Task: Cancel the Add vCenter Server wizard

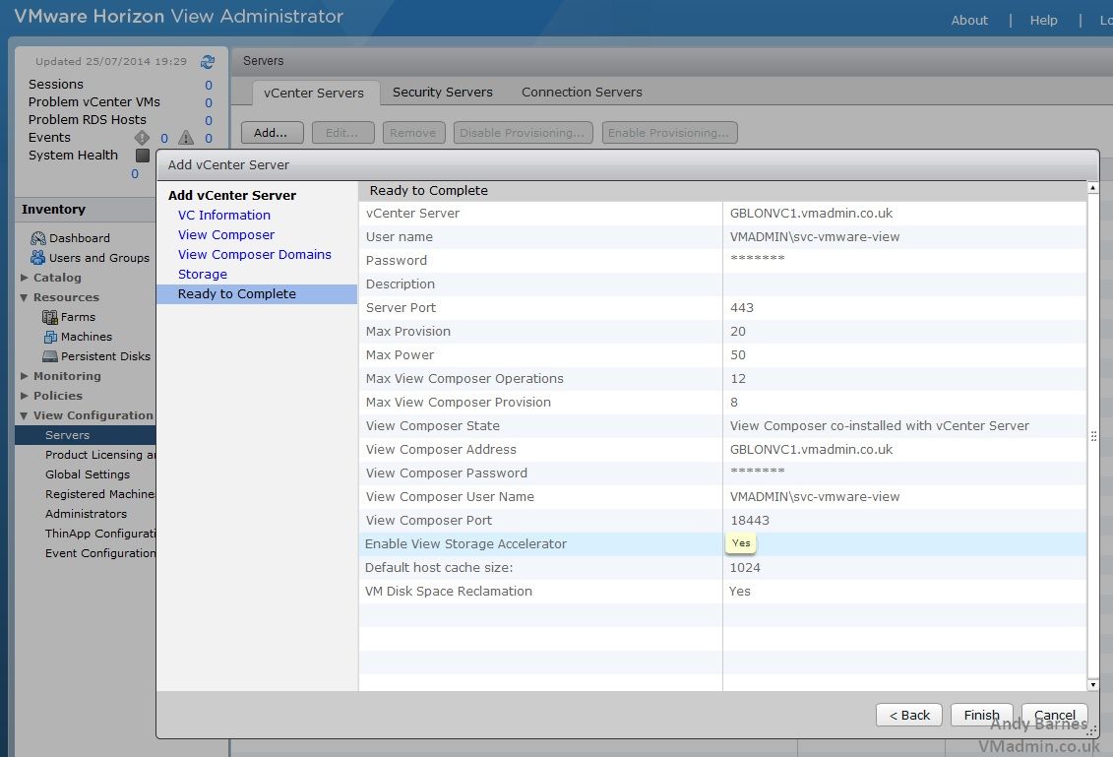Action: (x=1054, y=715)
